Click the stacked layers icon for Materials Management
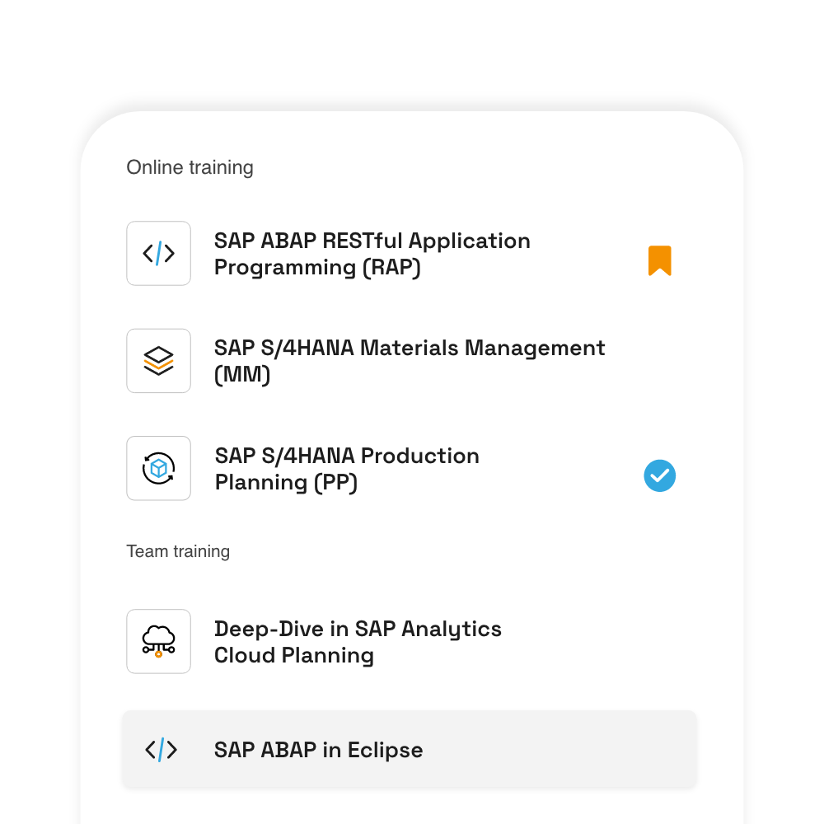The image size is (824, 824). [x=158, y=360]
